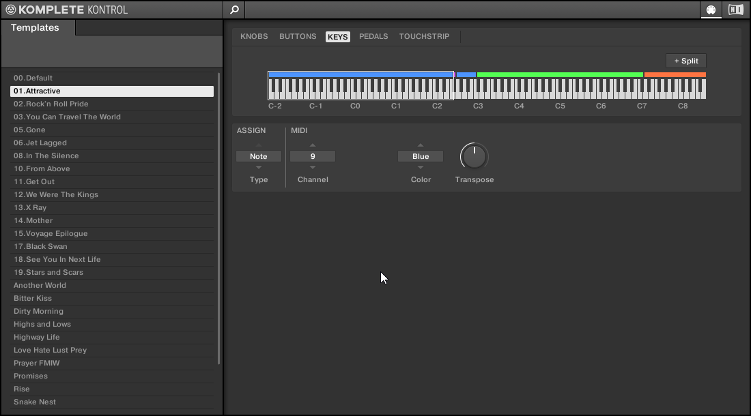Click the Type up arrow above Note
The height and width of the screenshot is (416, 751).
[259, 145]
